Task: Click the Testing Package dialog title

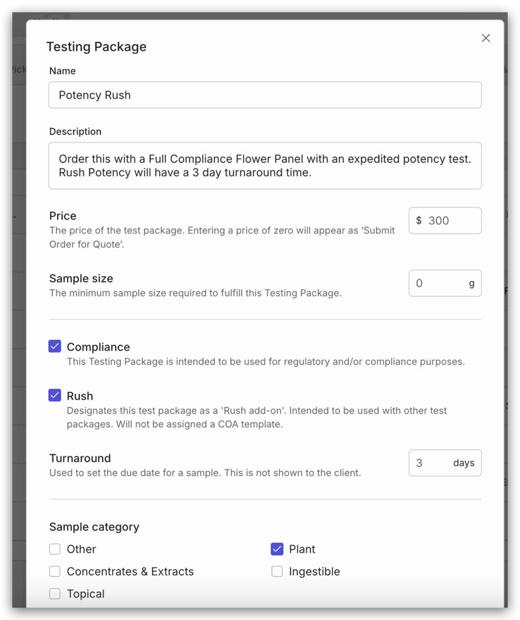Action: click(x=96, y=47)
